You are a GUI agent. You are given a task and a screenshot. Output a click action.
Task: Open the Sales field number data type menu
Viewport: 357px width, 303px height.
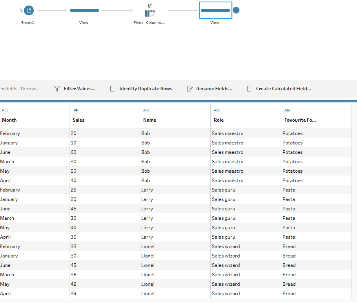click(76, 110)
